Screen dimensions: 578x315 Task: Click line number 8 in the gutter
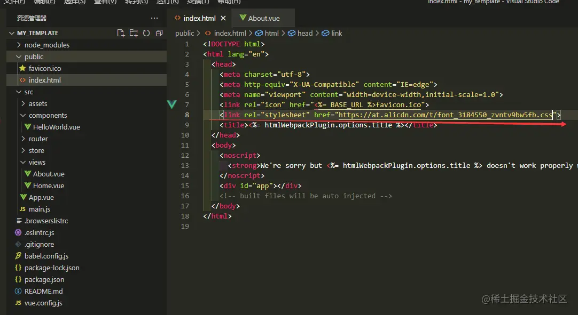[187, 115]
